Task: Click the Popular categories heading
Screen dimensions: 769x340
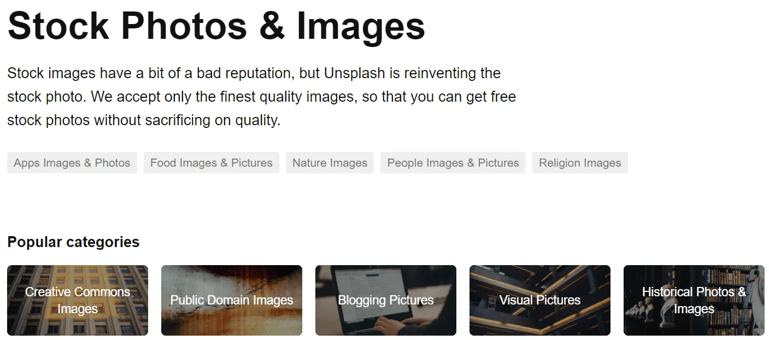Action: pos(73,242)
